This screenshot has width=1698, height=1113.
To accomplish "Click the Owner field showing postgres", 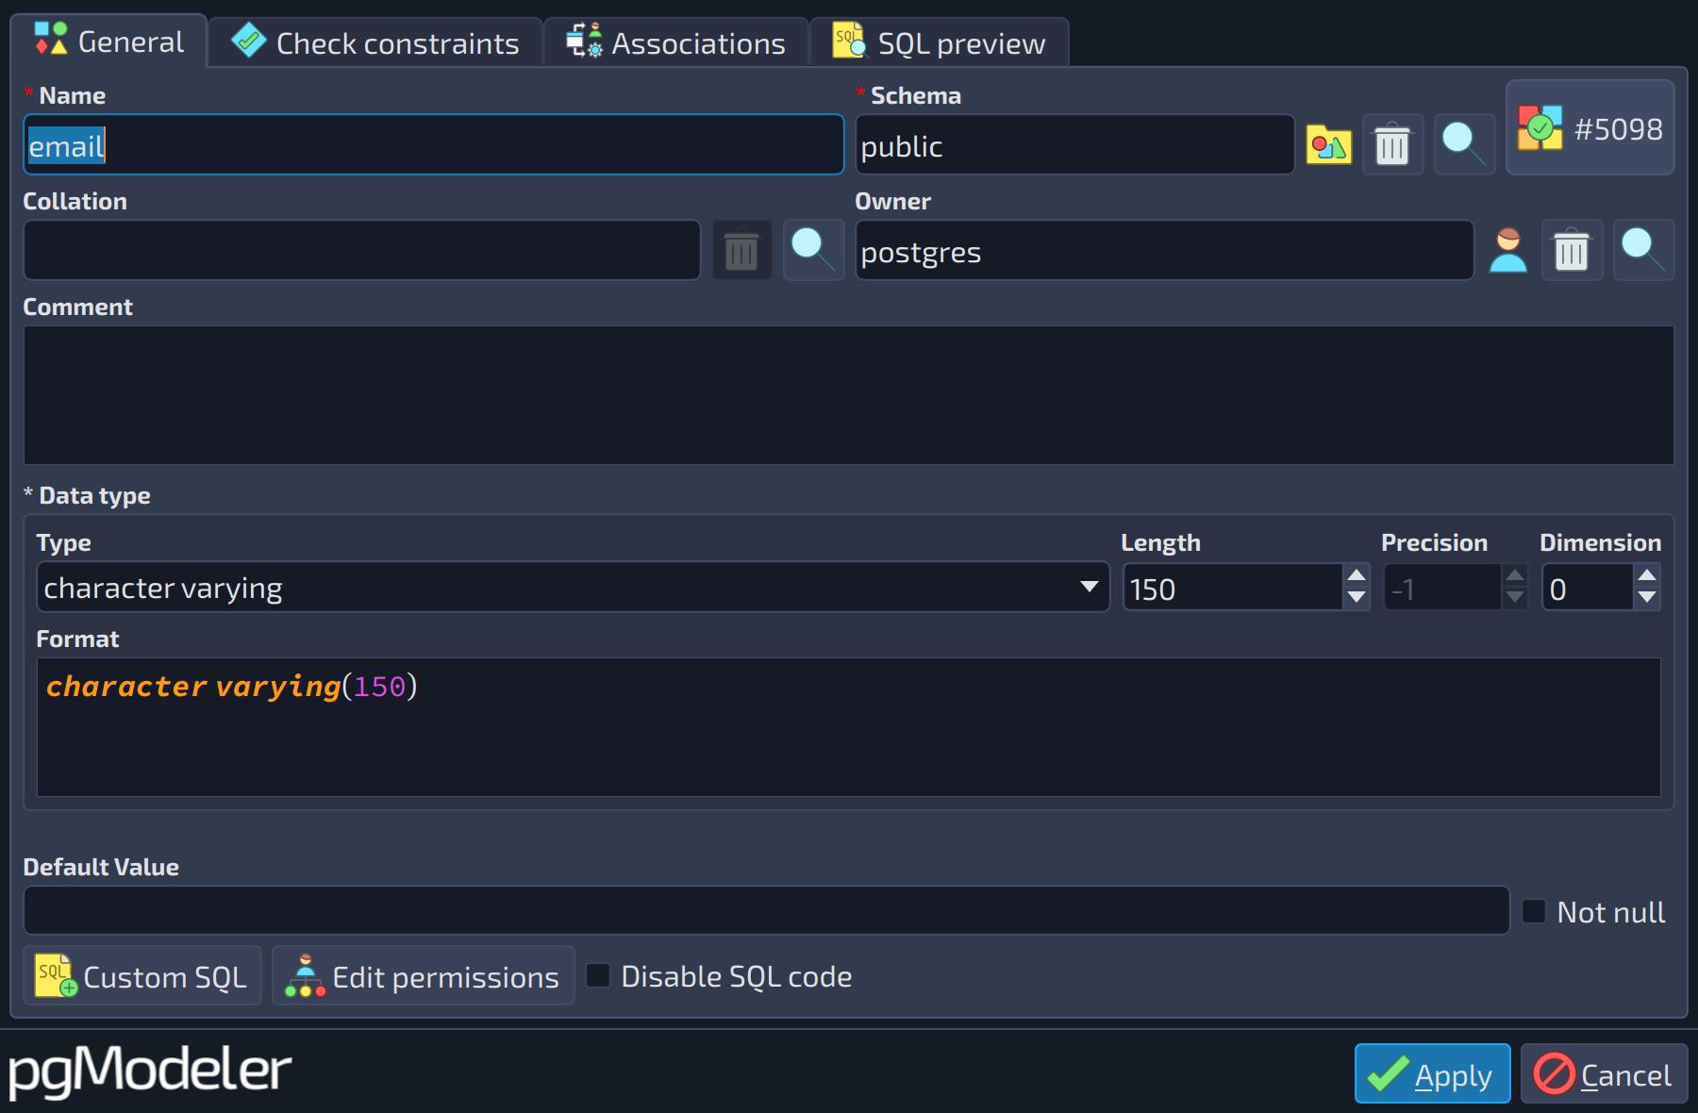I will (x=1164, y=251).
